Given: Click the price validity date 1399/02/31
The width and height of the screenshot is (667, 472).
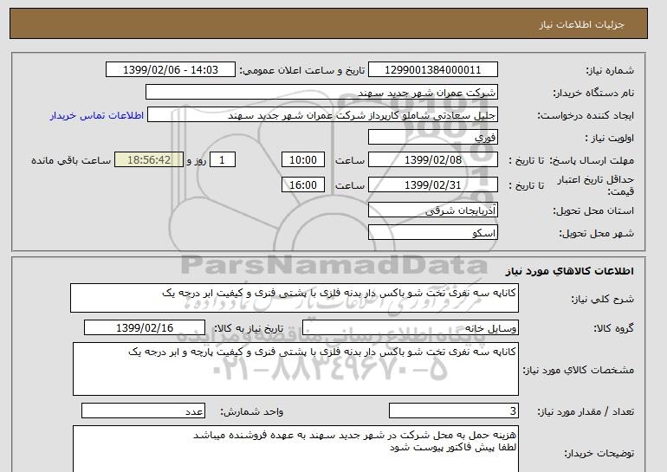Looking at the screenshot, I should [x=432, y=185].
